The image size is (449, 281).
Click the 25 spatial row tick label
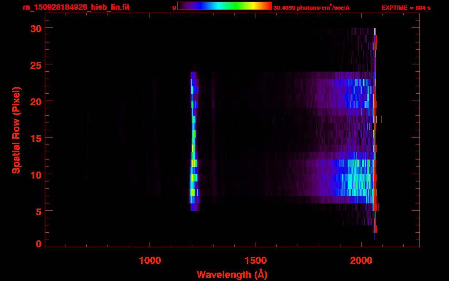(x=36, y=65)
